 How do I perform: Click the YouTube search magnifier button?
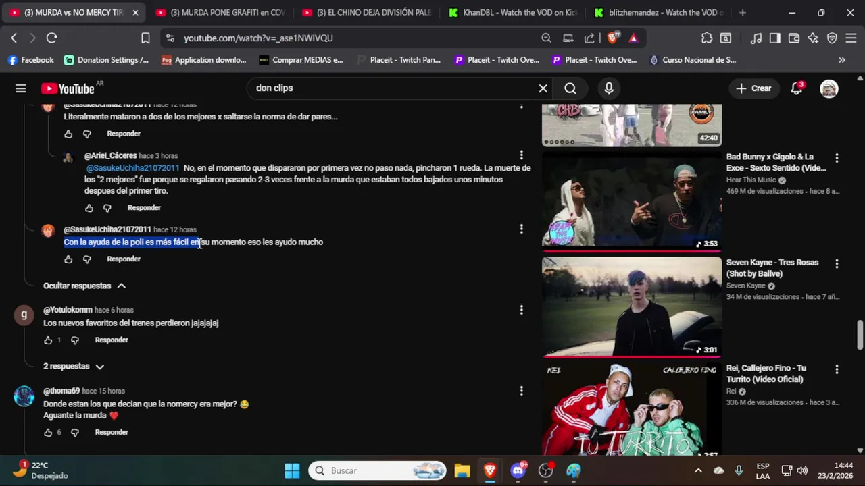[570, 88]
